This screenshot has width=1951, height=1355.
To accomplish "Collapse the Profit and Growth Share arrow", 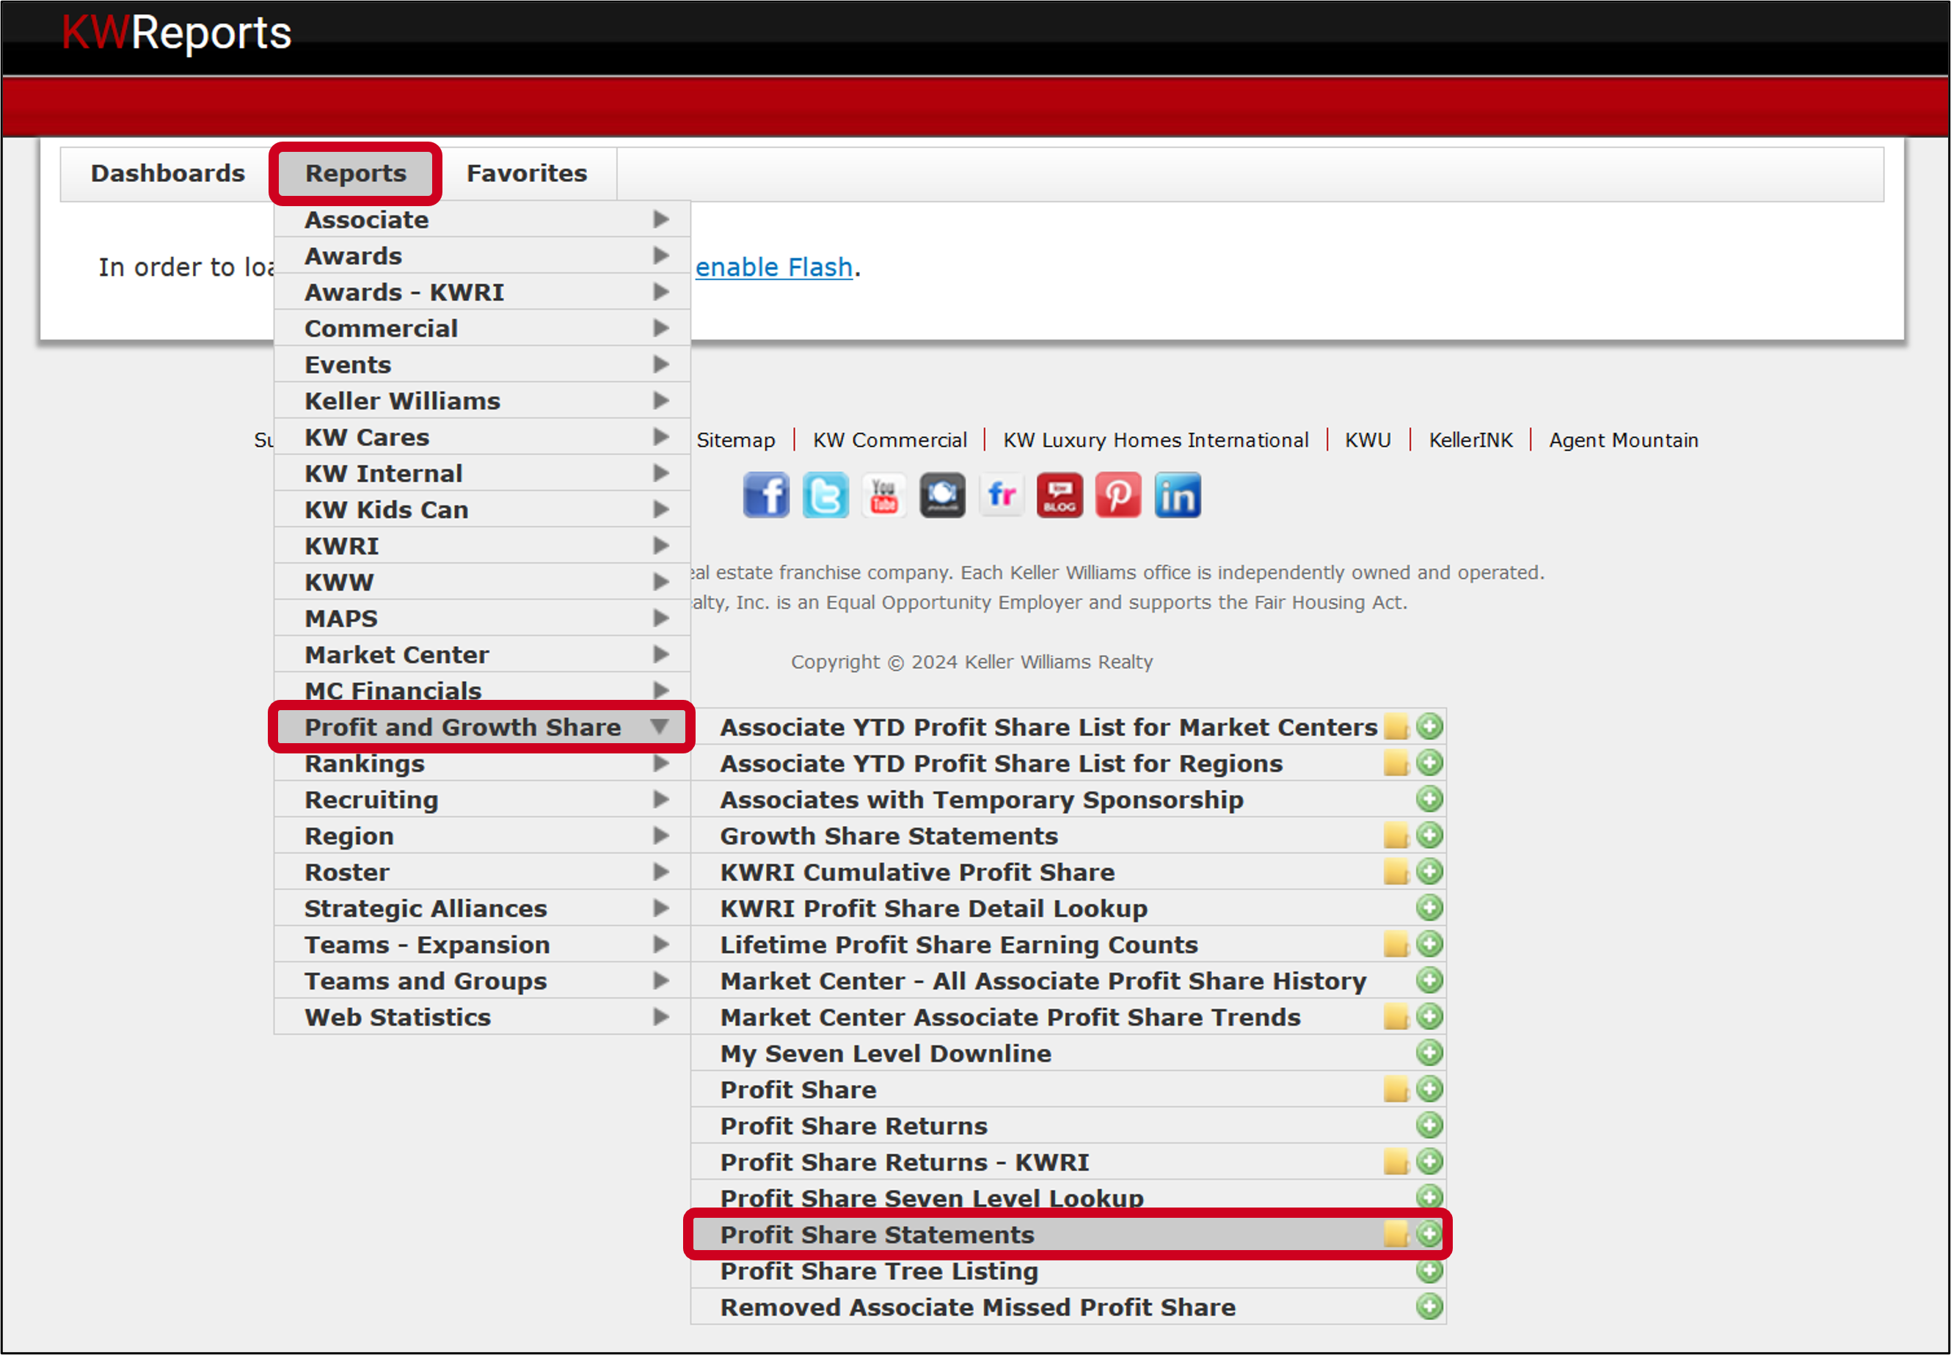I will point(660,727).
